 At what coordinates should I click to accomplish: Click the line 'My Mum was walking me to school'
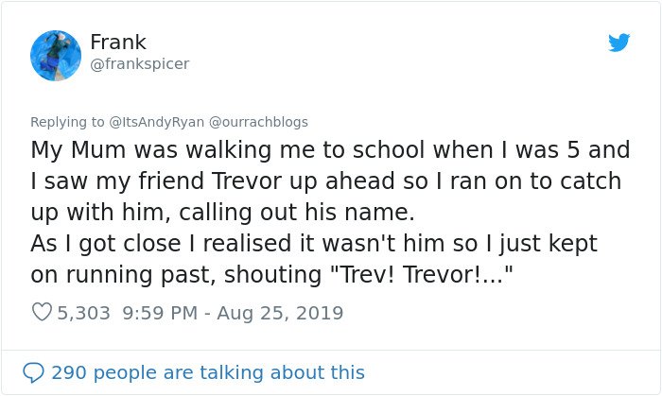coord(228,150)
